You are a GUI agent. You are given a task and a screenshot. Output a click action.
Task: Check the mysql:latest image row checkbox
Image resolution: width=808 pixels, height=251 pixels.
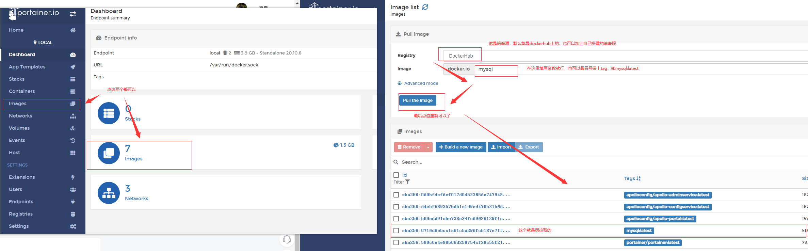[x=396, y=231]
